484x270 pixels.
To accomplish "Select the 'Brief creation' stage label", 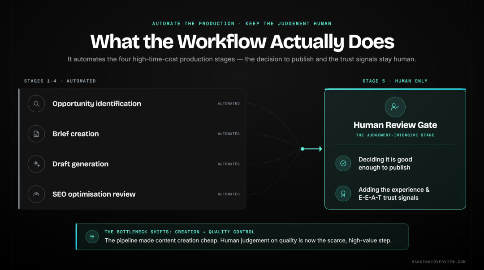I will click(76, 134).
